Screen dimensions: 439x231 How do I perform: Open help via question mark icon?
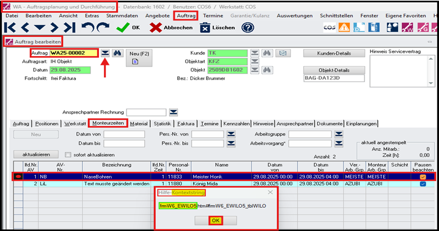click(x=248, y=27)
